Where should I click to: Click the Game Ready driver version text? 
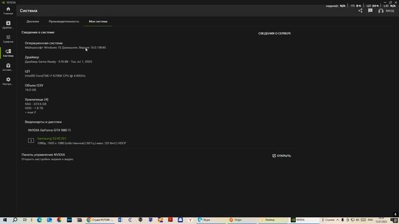59,62
